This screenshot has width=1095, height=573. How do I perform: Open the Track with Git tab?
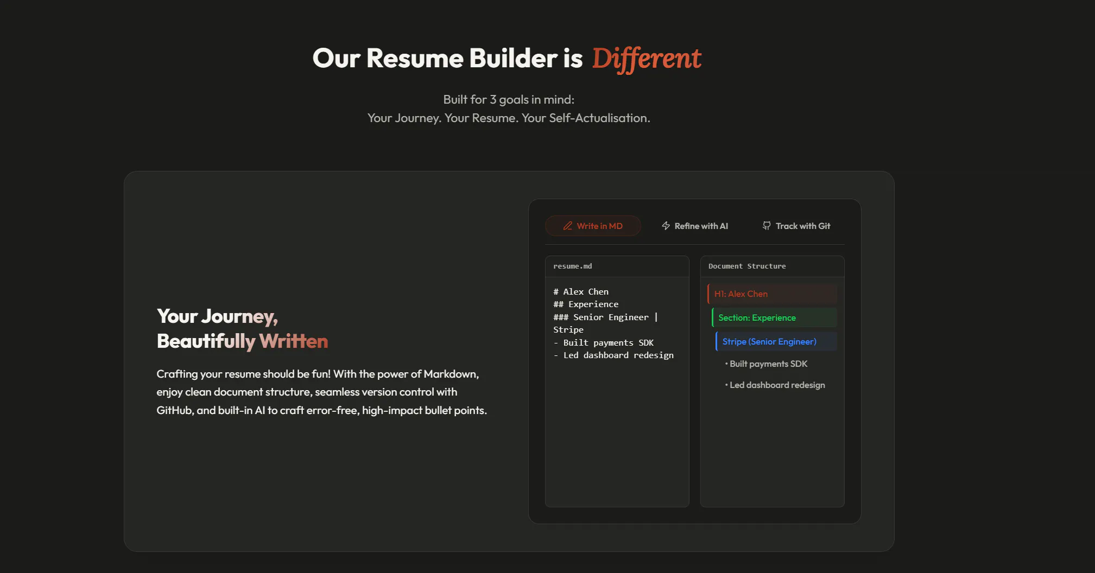pyautogui.click(x=796, y=226)
